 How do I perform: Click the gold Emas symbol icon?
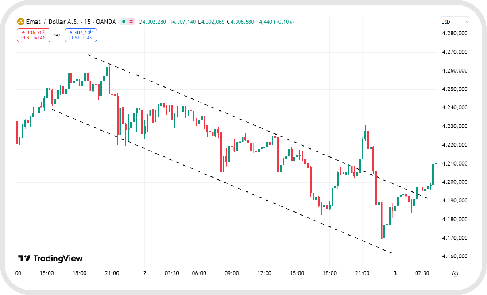point(21,22)
